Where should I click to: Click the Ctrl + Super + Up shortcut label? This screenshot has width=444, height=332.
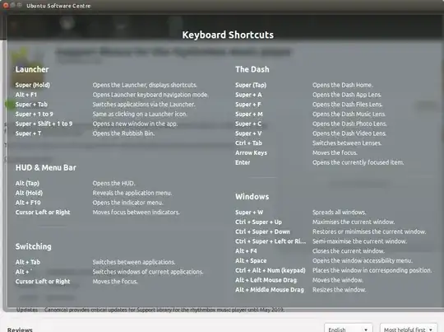[258, 222]
